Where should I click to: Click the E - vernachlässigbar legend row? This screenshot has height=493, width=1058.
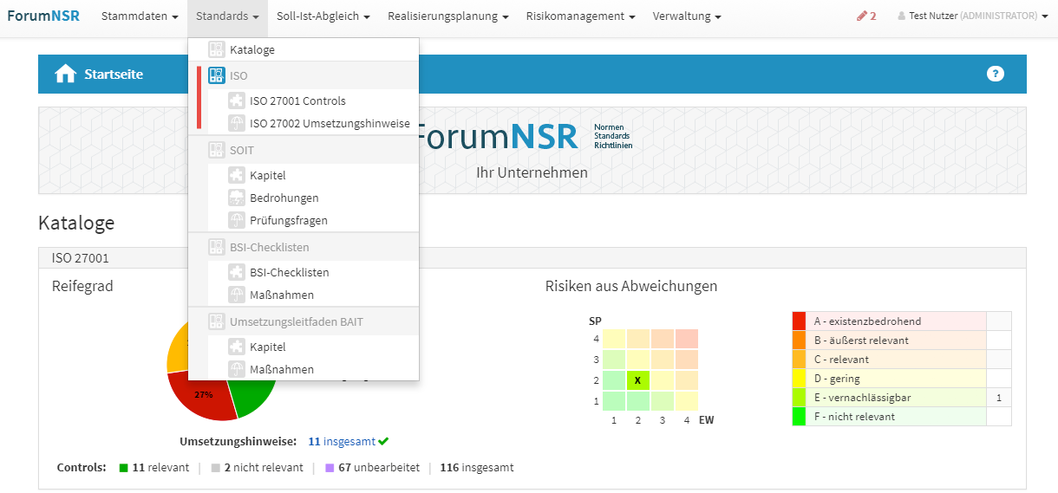pos(902,398)
